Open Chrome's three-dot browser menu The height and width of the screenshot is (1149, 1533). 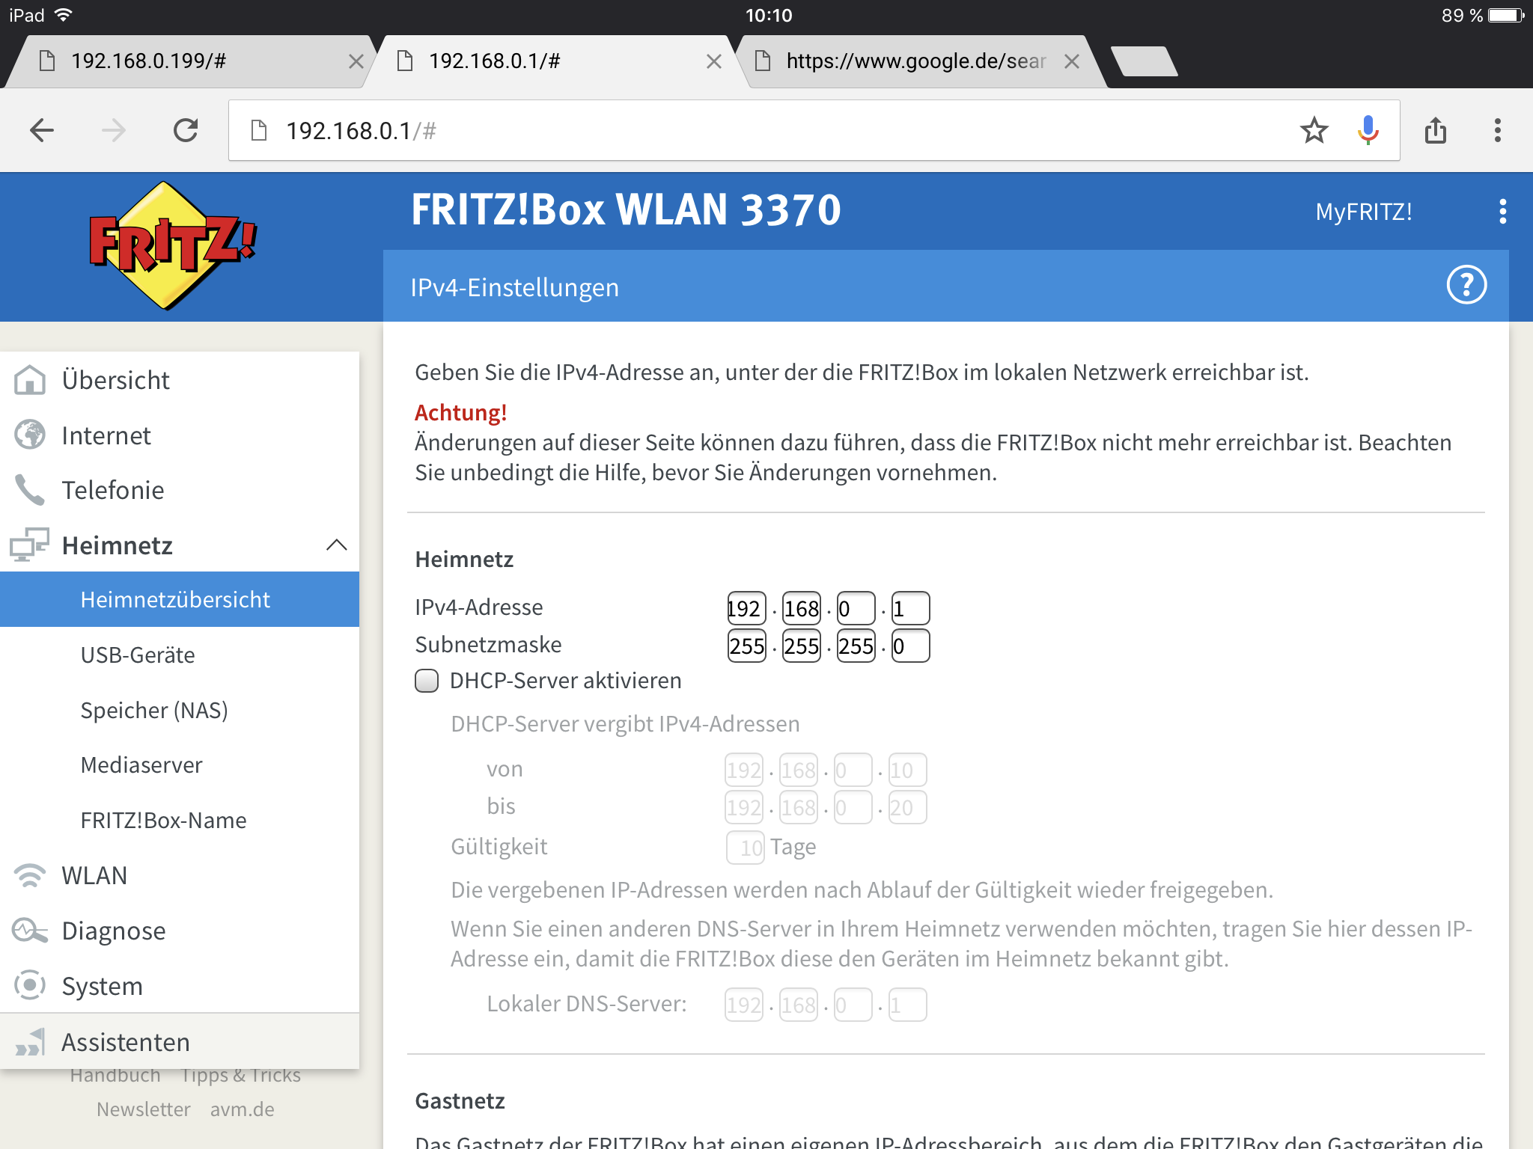click(1497, 130)
